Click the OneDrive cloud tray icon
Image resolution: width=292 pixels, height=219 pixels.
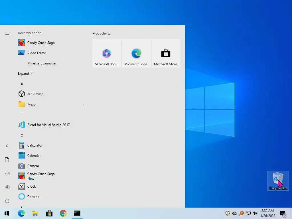pyautogui.click(x=235, y=213)
